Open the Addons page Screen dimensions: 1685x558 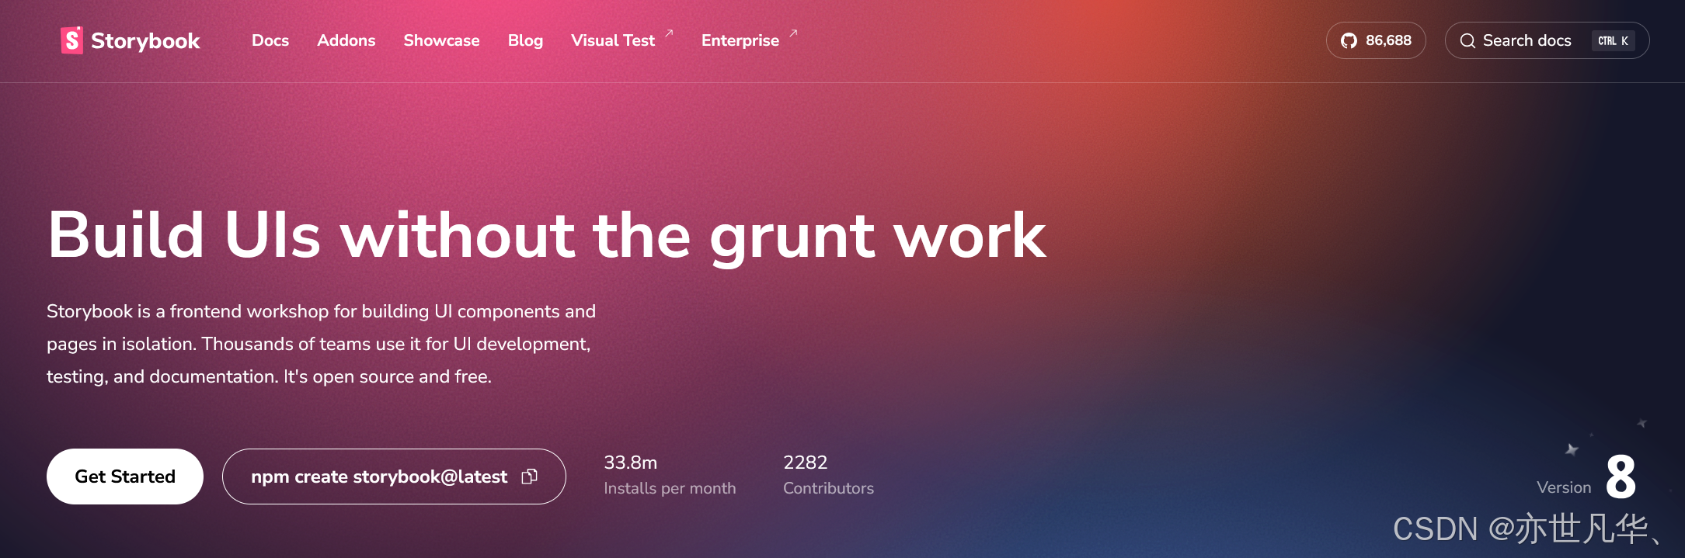346,40
